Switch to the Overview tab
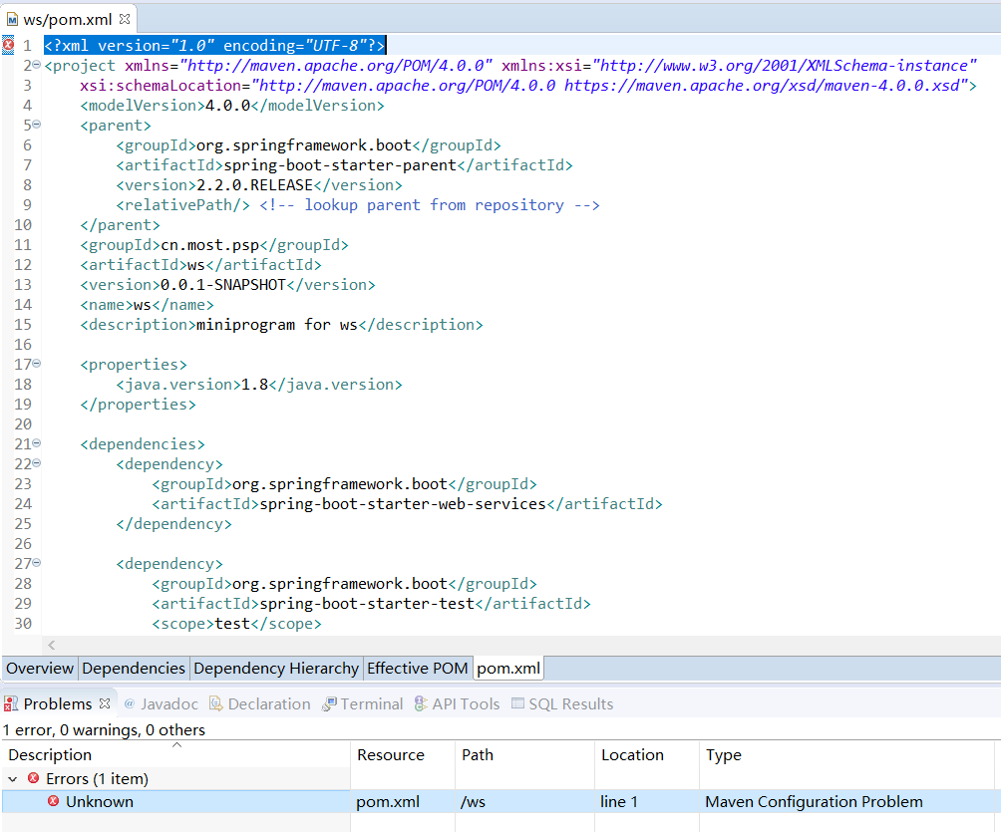 (39, 668)
